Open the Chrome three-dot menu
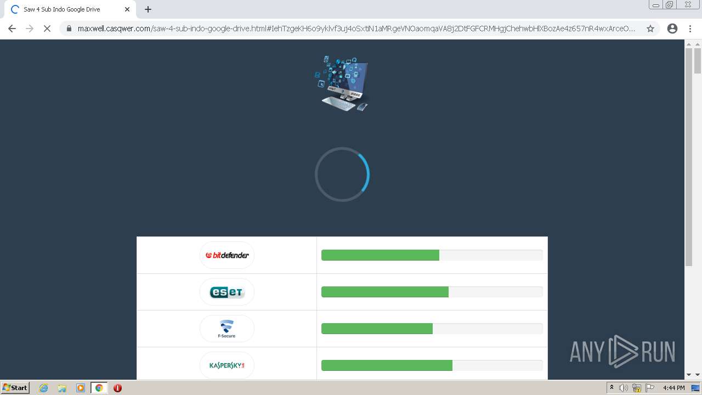702x395 pixels. pyautogui.click(x=690, y=29)
